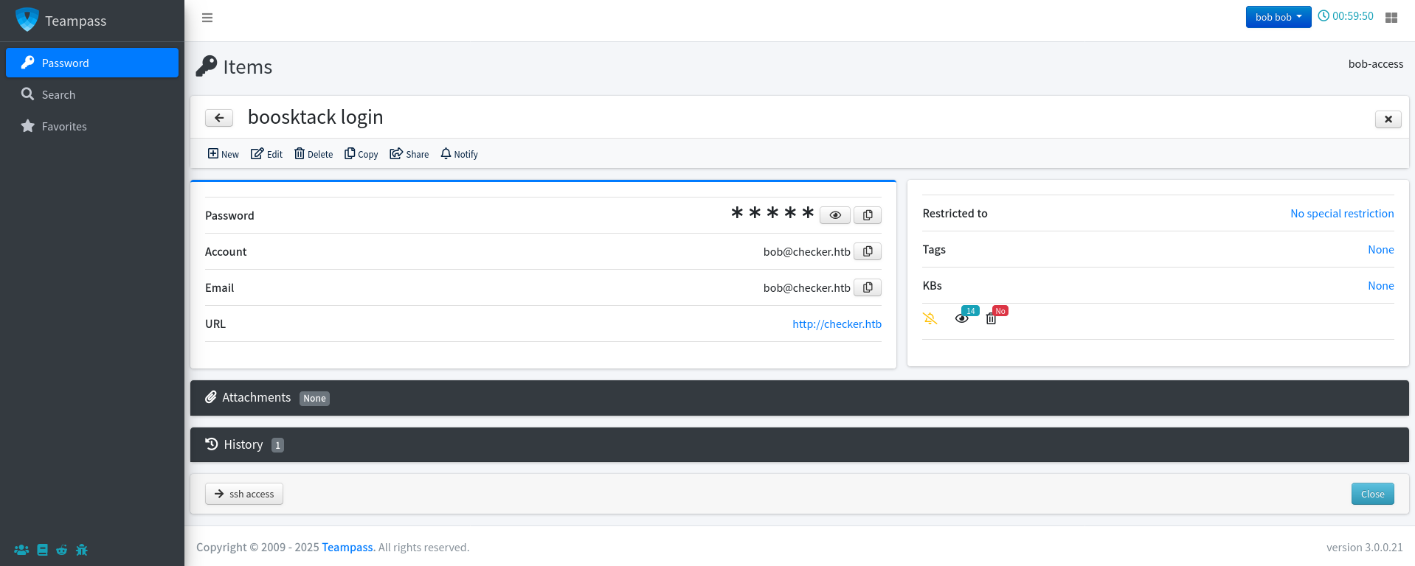Go to next item ssh access

pos(244,494)
